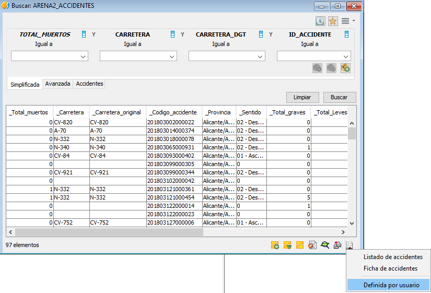The width and height of the screenshot is (431, 293).
Task: Open search history clock icon
Action: 320,21
